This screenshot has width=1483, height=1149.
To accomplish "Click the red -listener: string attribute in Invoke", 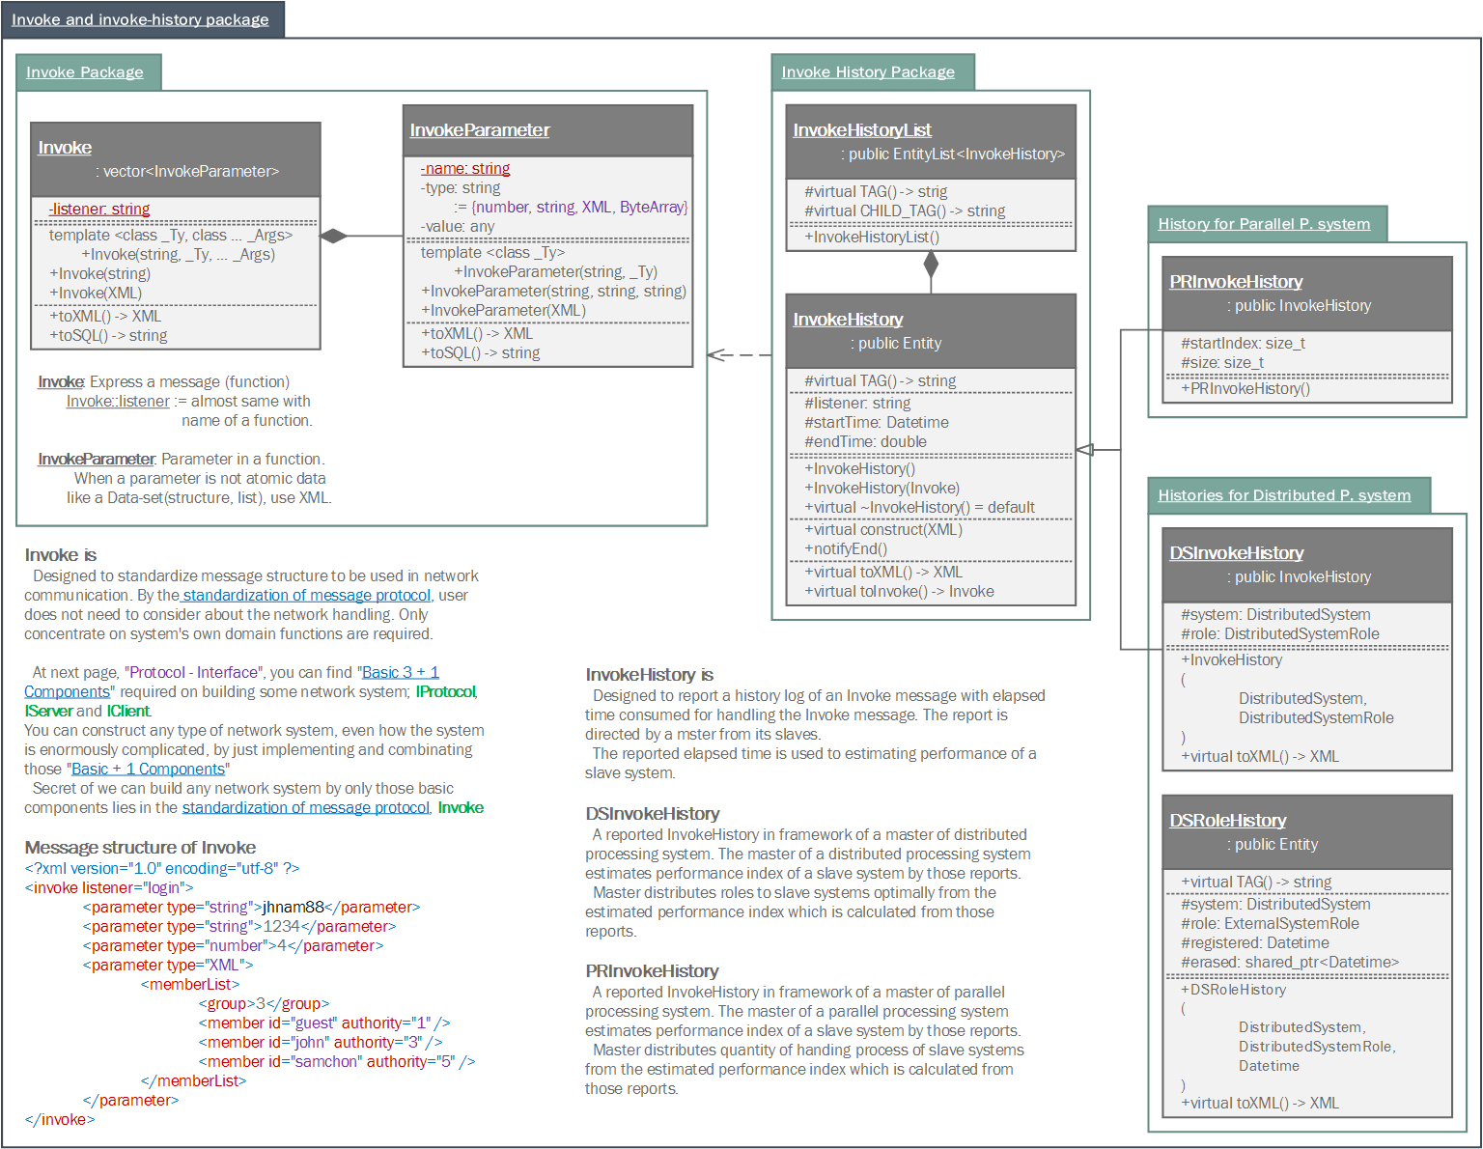I will point(99,209).
